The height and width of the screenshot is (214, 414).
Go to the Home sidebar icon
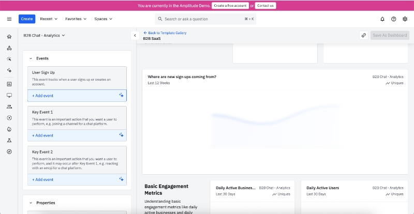pos(9,37)
